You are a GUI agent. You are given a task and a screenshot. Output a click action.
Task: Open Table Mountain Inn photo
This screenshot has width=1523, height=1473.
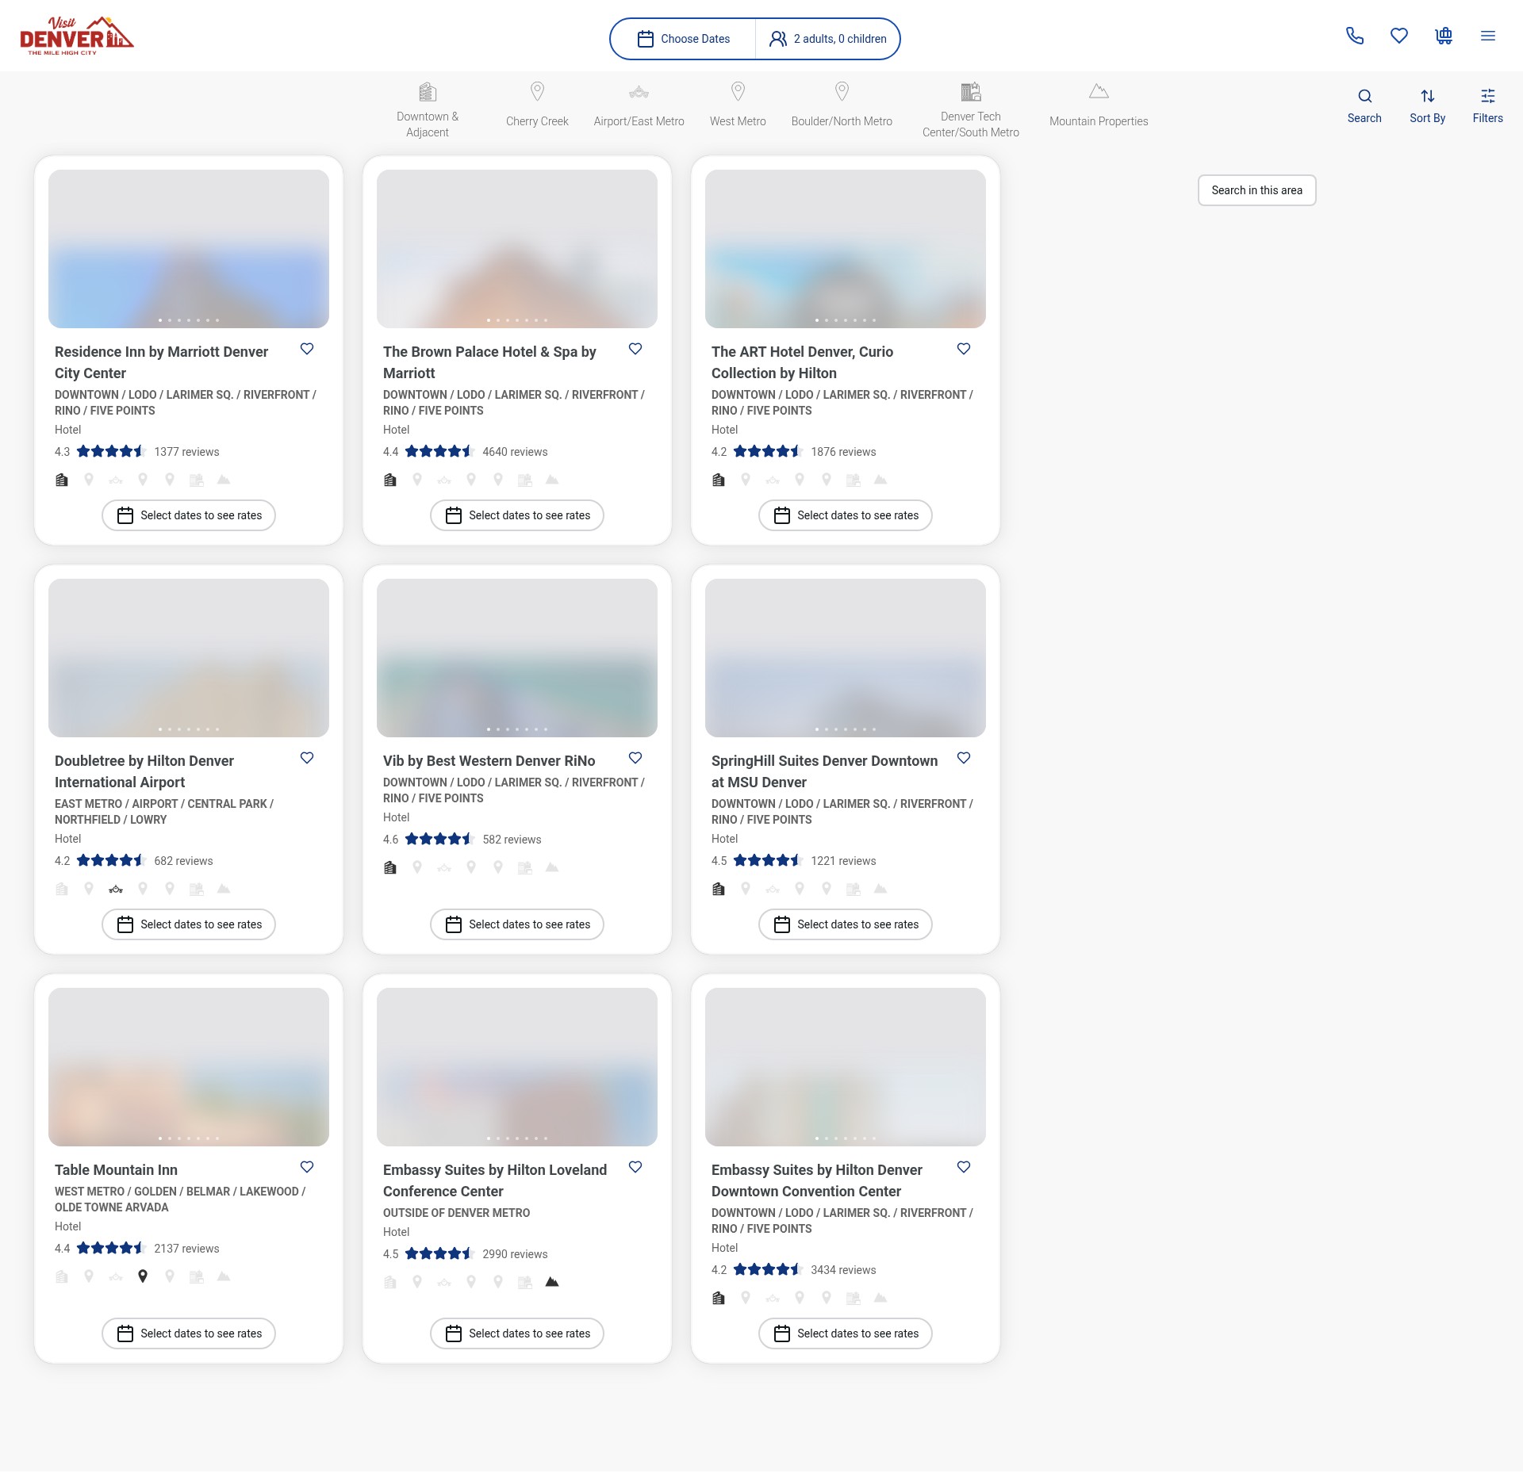point(189,1067)
